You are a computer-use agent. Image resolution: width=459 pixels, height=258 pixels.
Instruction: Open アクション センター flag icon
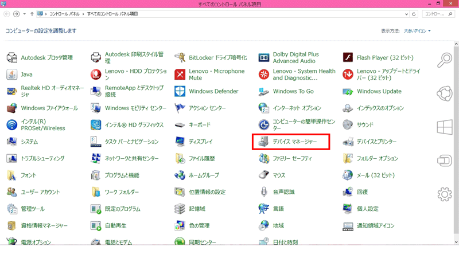(180, 108)
